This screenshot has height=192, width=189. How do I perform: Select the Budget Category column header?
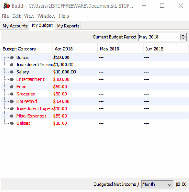tap(27, 49)
